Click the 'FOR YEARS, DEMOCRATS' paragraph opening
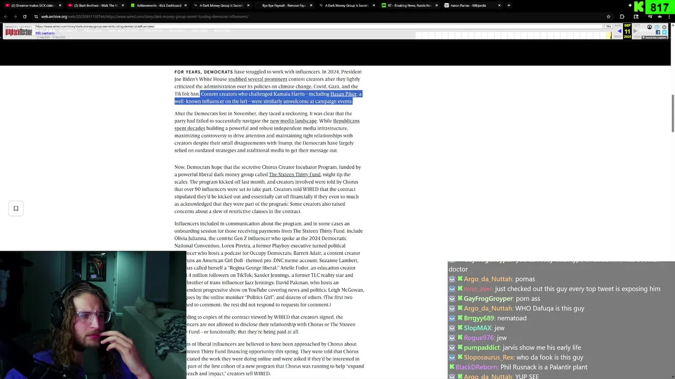 point(204,72)
